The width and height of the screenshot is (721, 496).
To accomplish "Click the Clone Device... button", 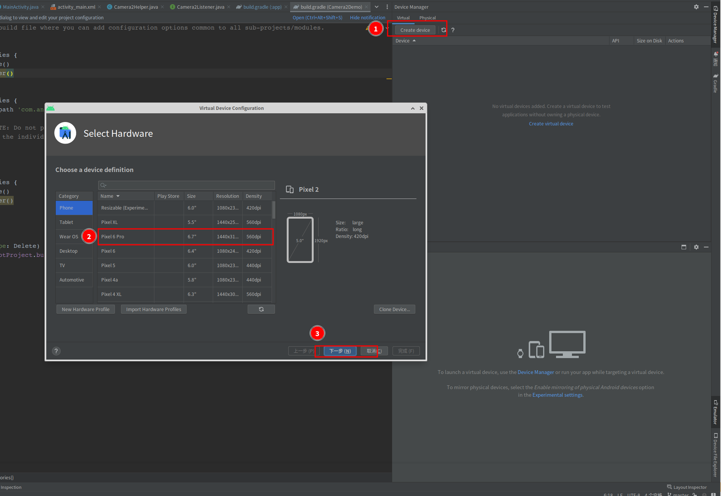I will click(394, 309).
